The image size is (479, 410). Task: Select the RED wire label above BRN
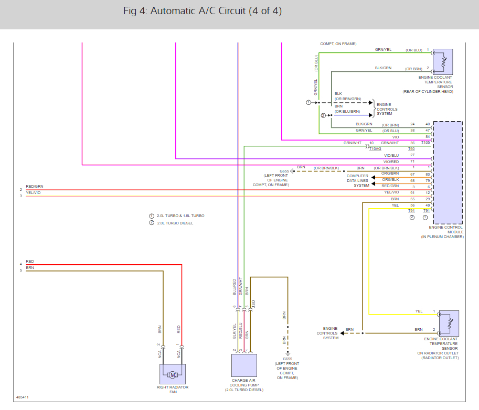(30, 261)
